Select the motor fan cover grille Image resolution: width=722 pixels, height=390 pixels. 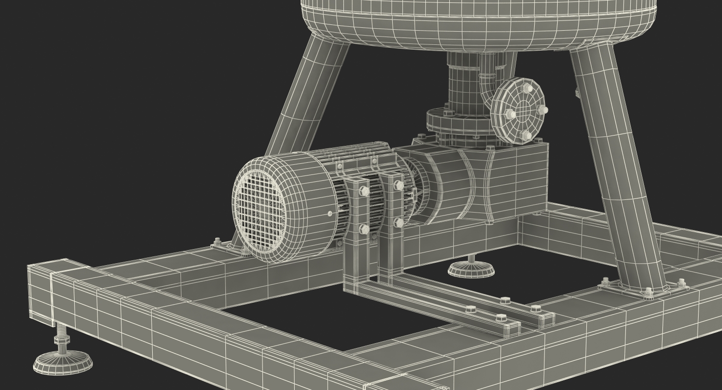pos(261,210)
